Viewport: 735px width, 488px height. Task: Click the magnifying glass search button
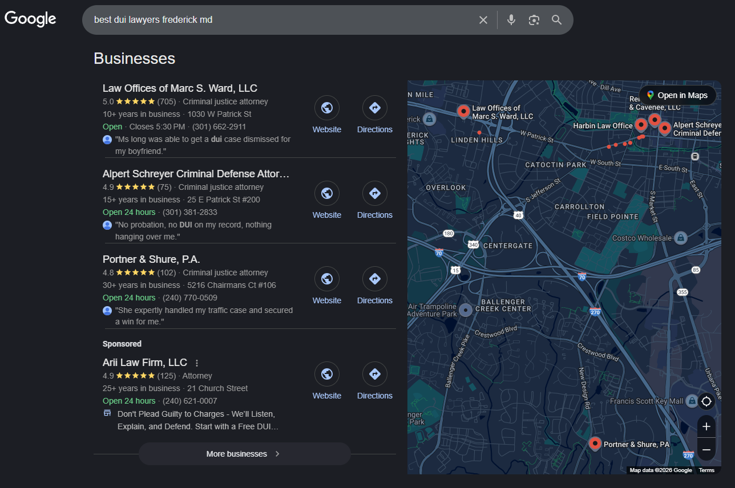(557, 20)
